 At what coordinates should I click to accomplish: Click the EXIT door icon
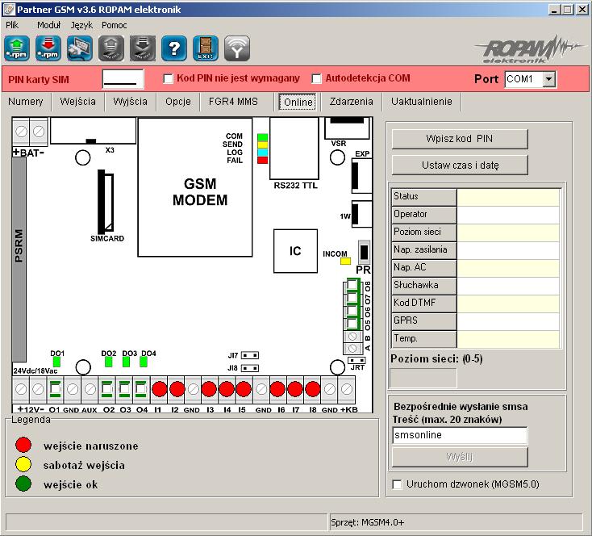point(206,48)
